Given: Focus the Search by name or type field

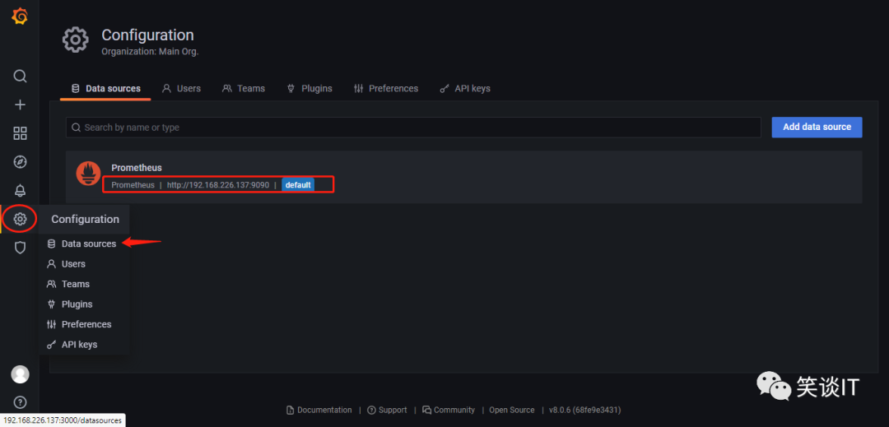Looking at the screenshot, I should tap(413, 128).
